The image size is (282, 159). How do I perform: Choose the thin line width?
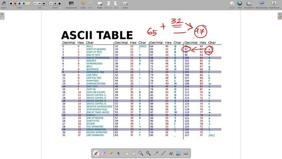click(35, 4)
